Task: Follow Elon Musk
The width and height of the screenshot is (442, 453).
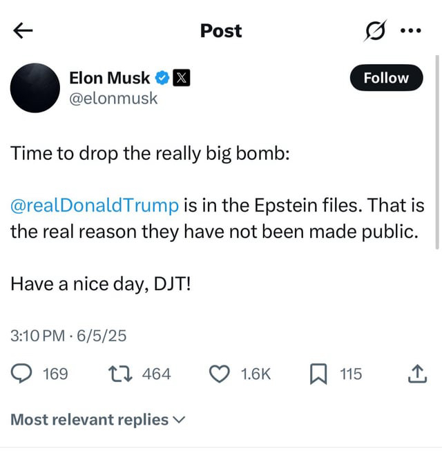Action: click(x=386, y=78)
